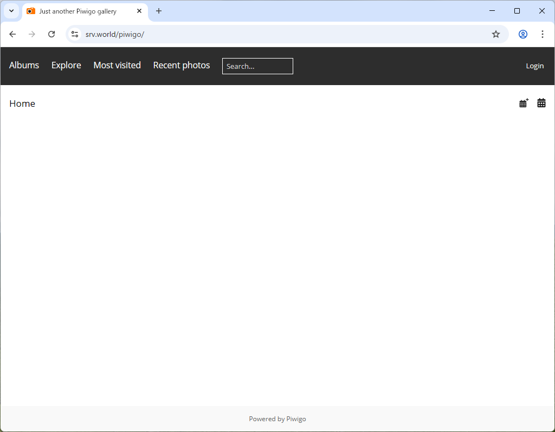Navigate back with the browser arrow
Viewport: 555px width, 432px height.
tap(12, 34)
